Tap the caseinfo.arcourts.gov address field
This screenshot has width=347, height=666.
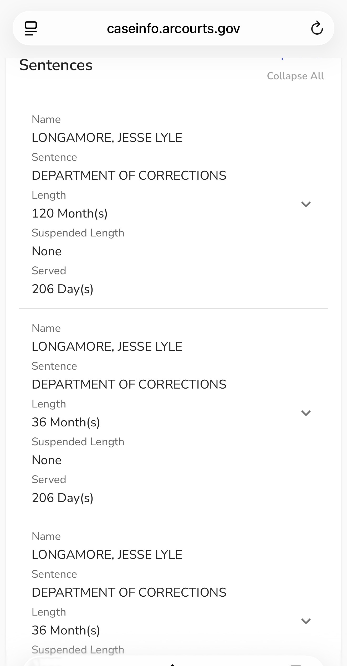coord(173,28)
